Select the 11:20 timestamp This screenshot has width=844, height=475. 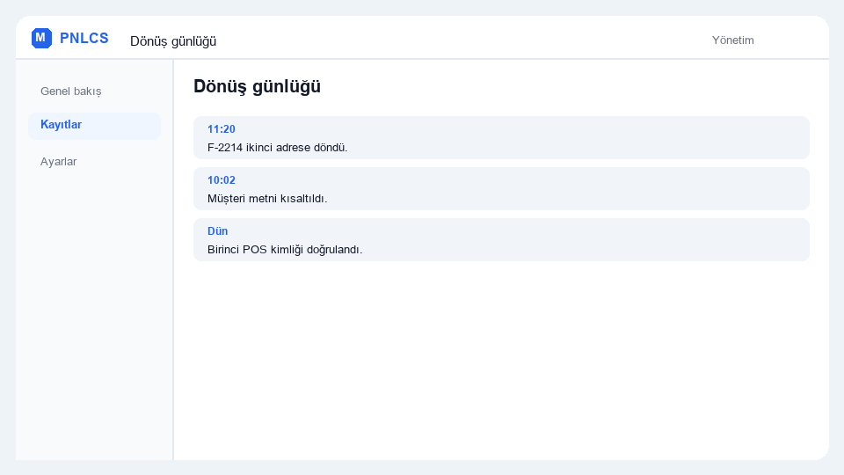point(222,129)
